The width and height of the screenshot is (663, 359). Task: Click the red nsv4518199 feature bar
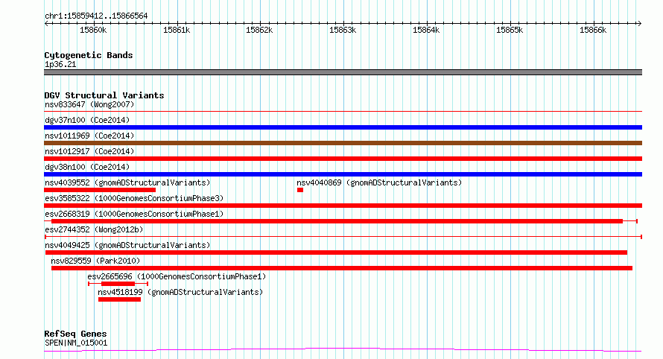119,300
